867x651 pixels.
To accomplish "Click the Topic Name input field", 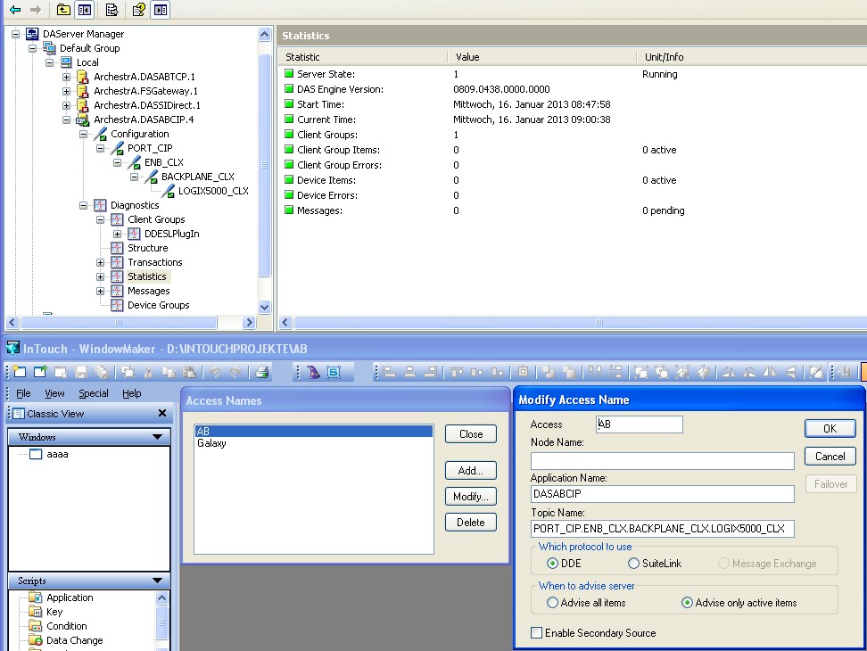I will click(x=662, y=529).
